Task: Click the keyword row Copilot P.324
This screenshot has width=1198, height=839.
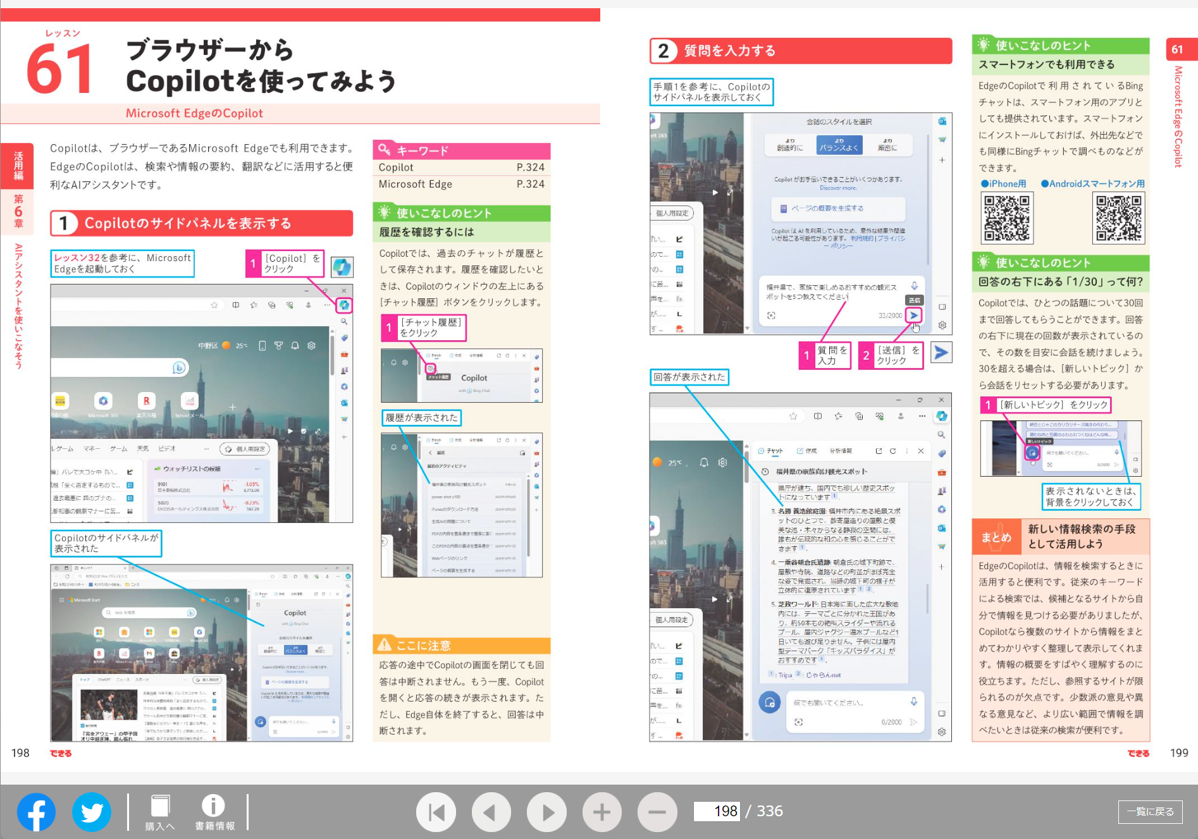Action: coord(462,168)
